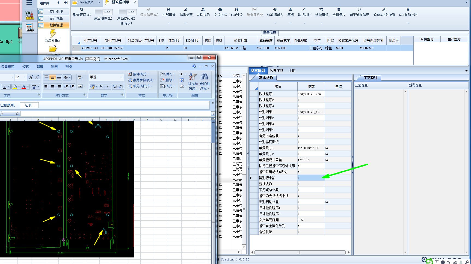Screen dimensions: 471x264
Task: Select the 4S9PN01LA0 production model cell
Action: (89, 48)
